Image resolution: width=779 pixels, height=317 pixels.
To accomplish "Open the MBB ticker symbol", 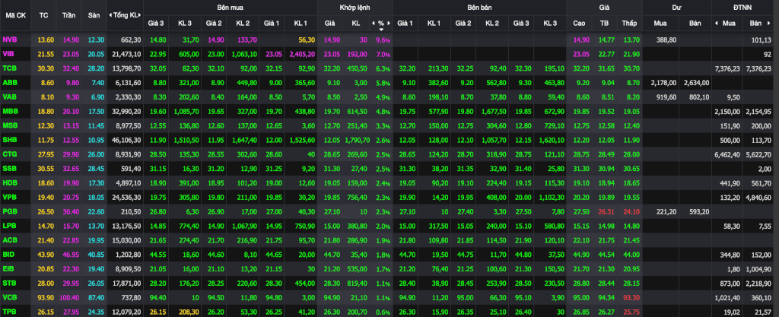I will [9, 111].
